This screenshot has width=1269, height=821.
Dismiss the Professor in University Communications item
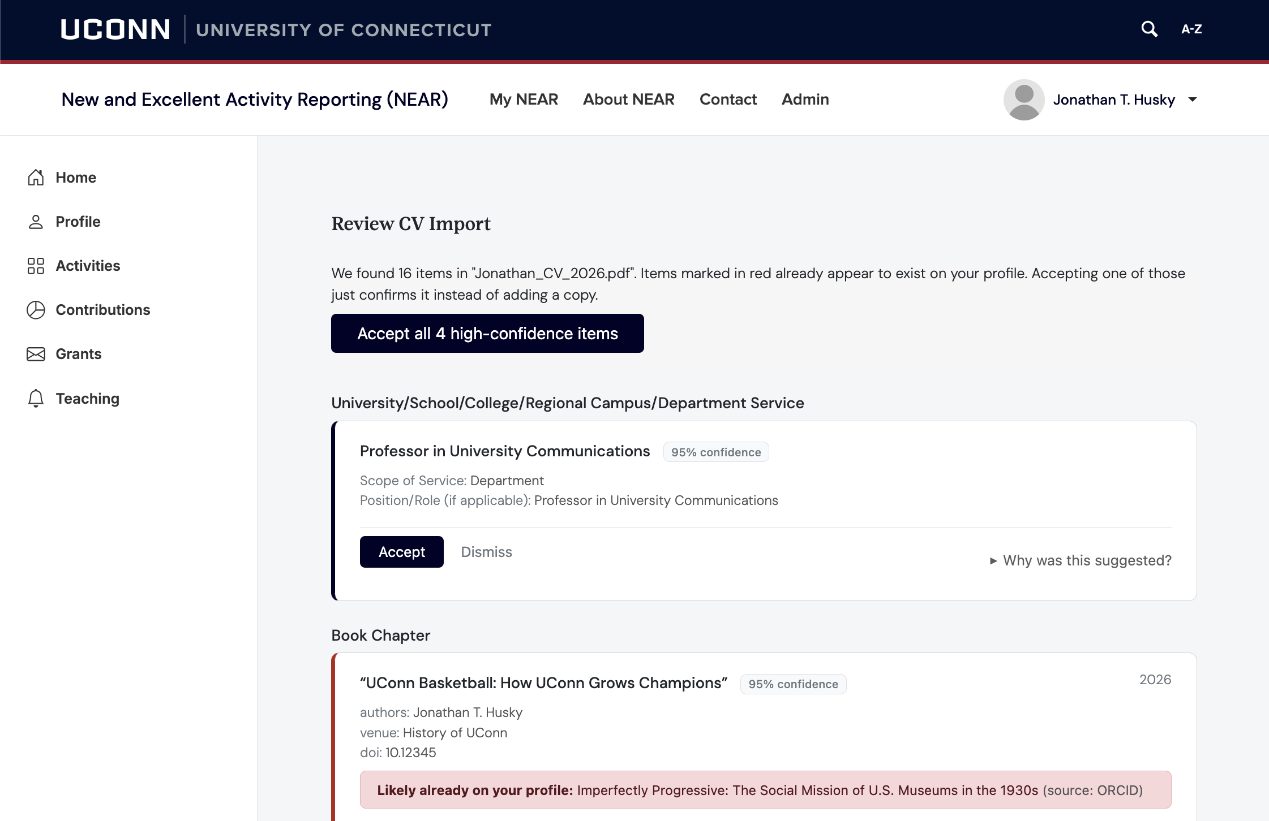pos(486,552)
